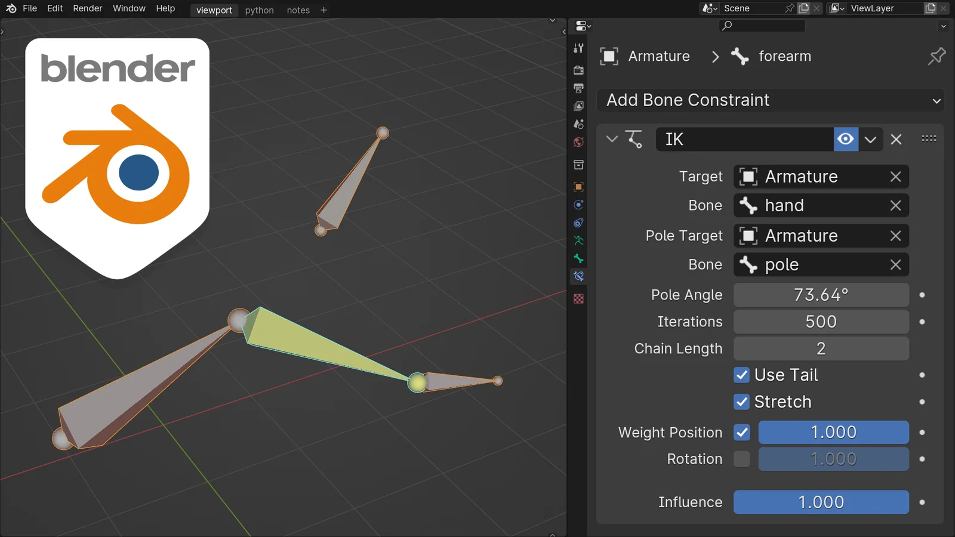Open the IK constraint extras dropdown arrow
This screenshot has width=955, height=537.
click(870, 139)
